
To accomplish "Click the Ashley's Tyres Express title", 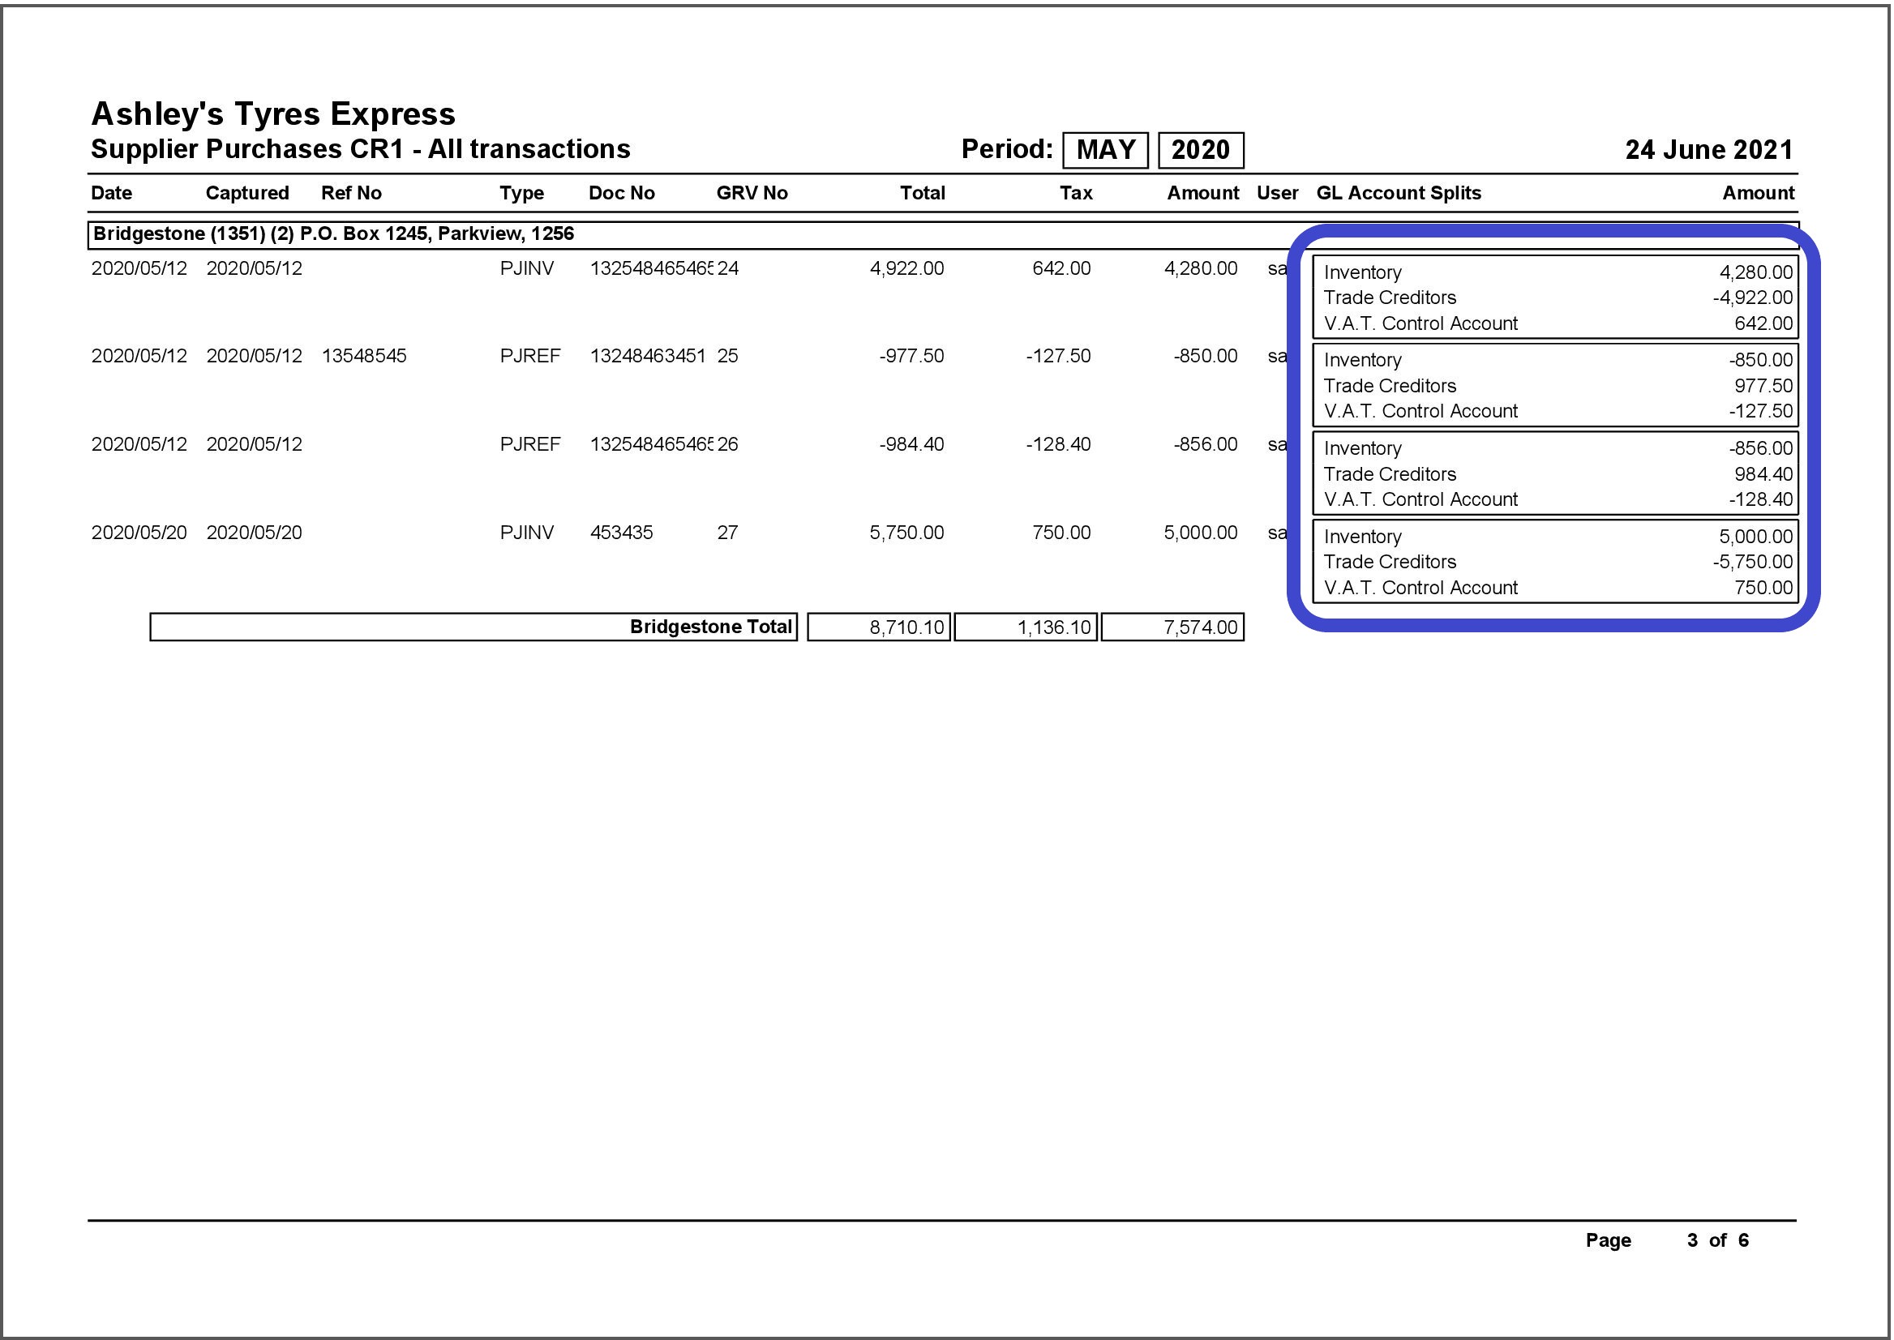I will pos(273,113).
